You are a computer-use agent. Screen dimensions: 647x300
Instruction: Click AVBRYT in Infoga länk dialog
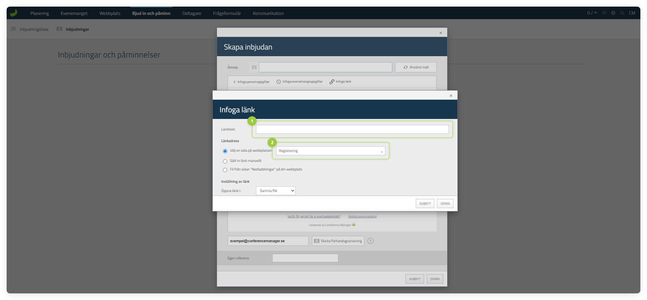425,204
